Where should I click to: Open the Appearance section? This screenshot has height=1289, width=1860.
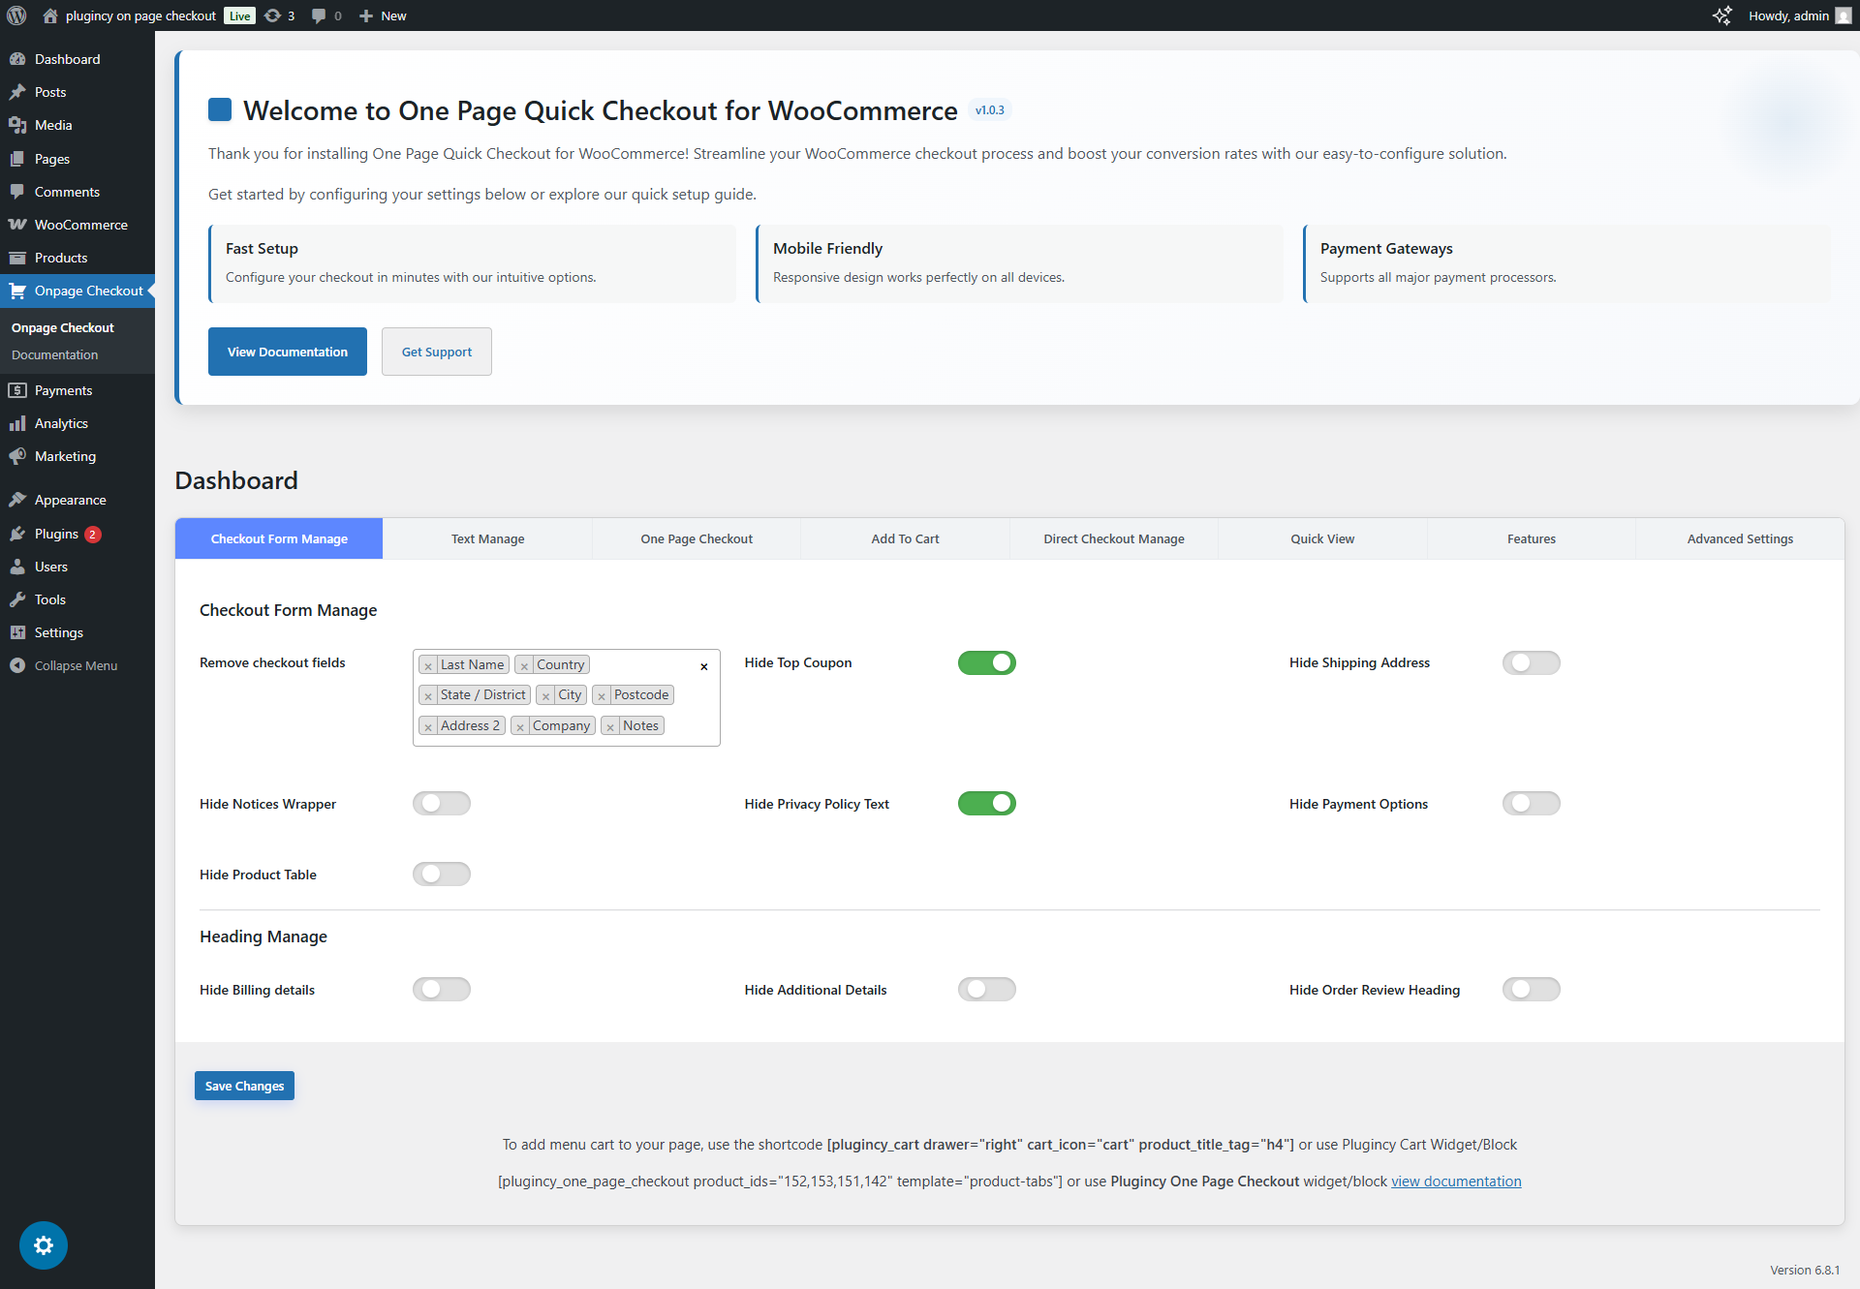69,500
